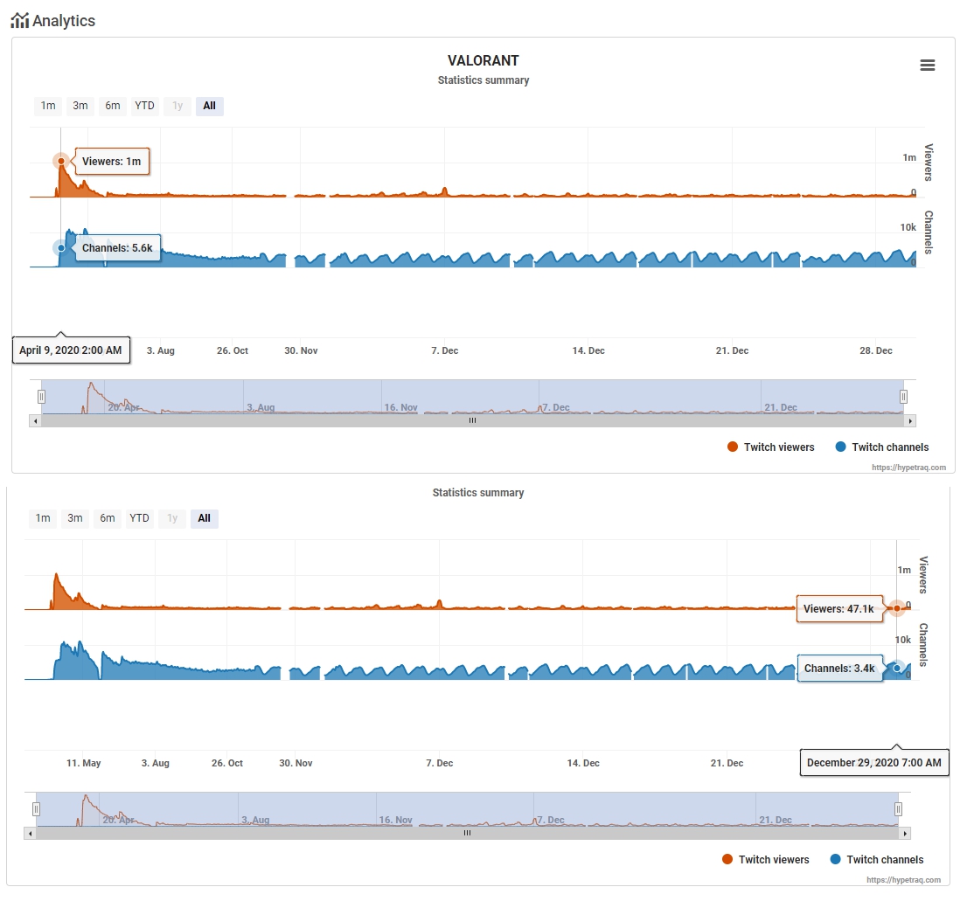Open the VALORANT chart hamburger menu
The height and width of the screenshot is (901, 974).
pos(928,66)
